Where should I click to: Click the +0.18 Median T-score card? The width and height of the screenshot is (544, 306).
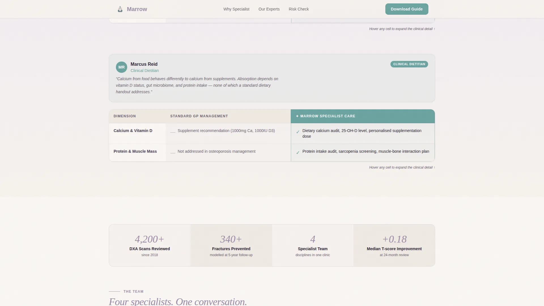pyautogui.click(x=394, y=245)
